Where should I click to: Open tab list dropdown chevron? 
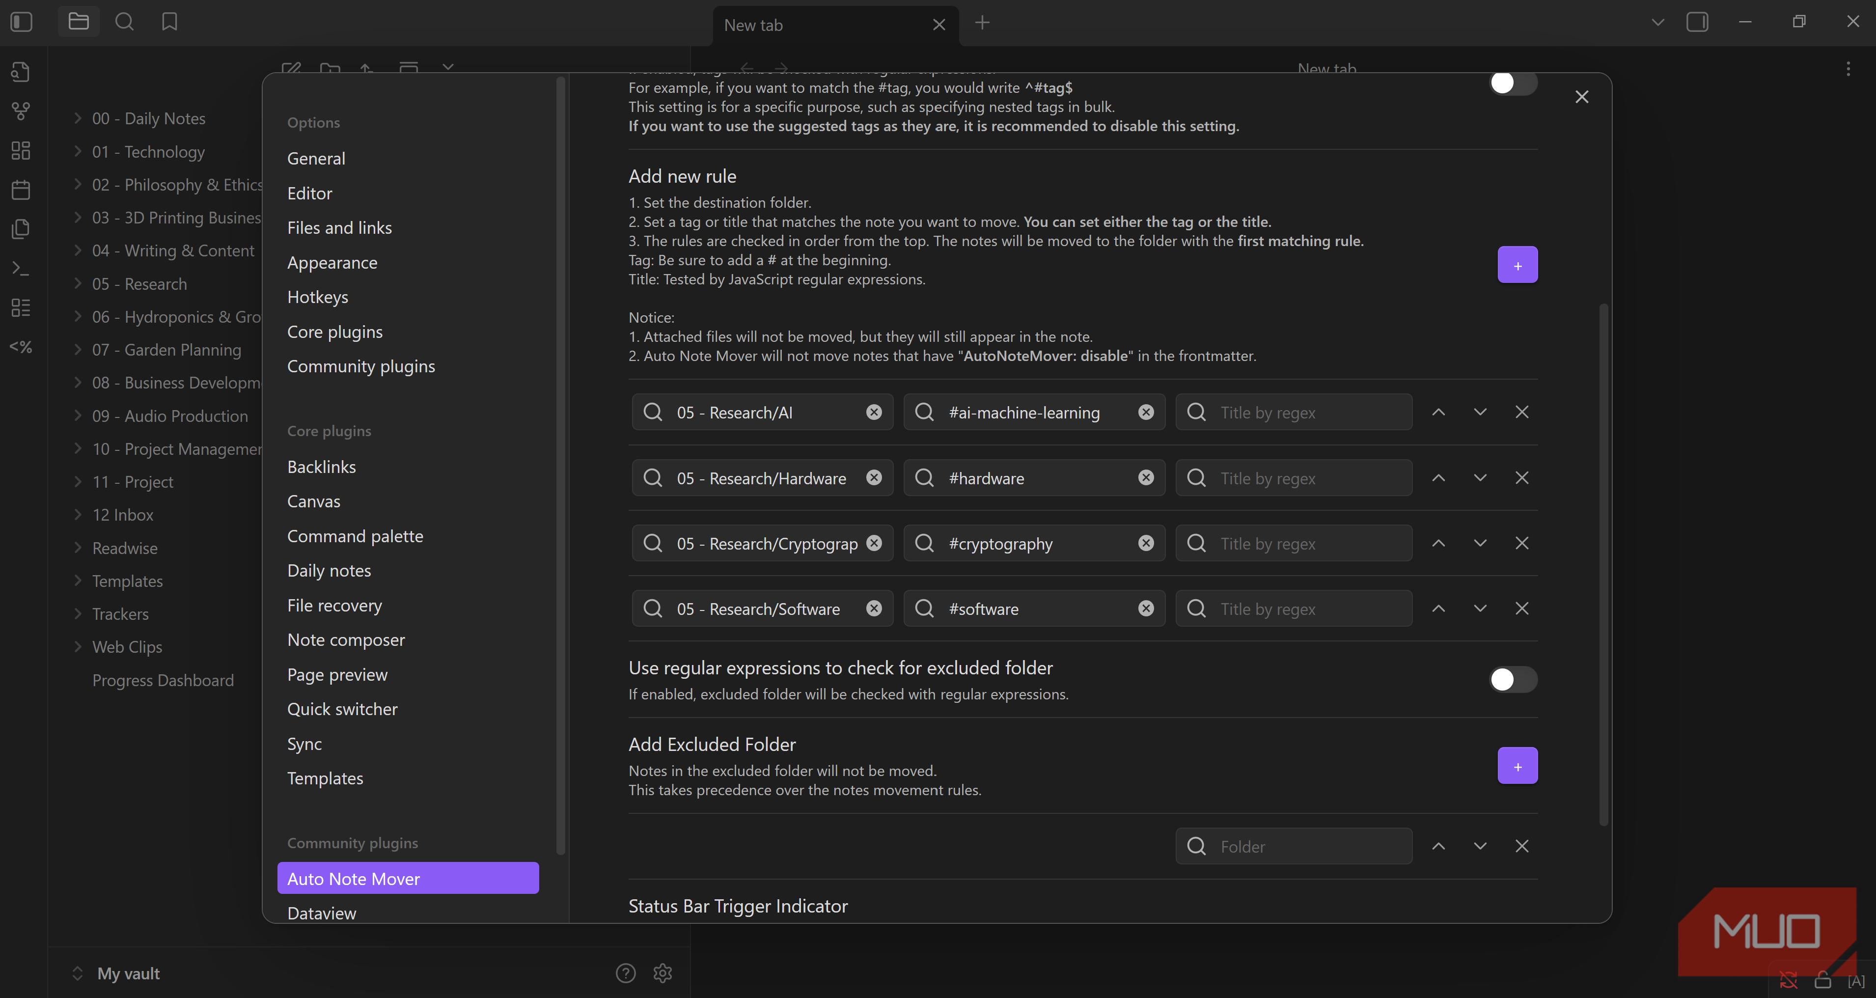point(1658,23)
